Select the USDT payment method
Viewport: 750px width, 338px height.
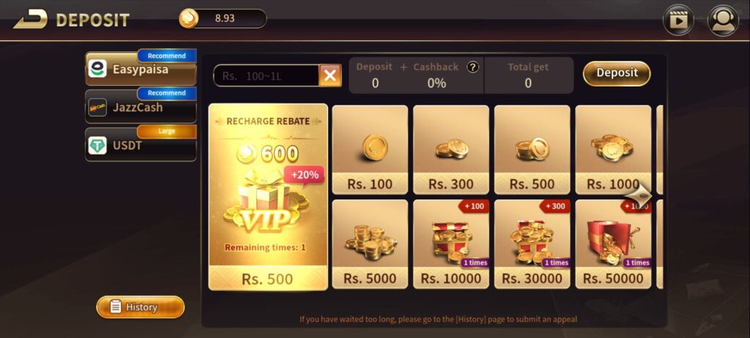[x=141, y=144]
